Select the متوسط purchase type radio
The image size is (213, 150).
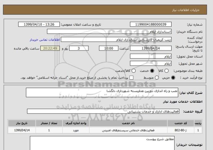pos(157,78)
